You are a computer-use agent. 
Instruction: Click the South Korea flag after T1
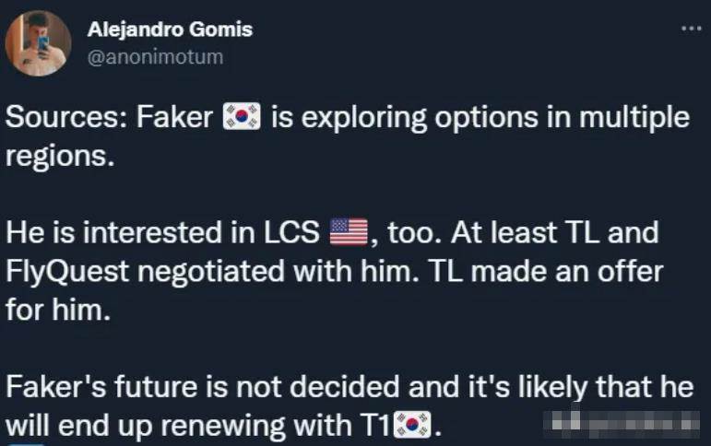coord(411,425)
